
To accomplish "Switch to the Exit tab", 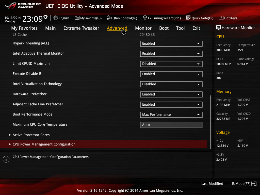I will (x=196, y=28).
